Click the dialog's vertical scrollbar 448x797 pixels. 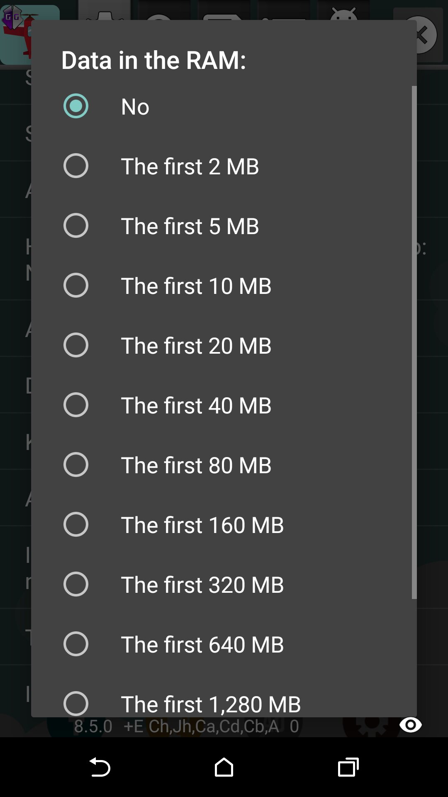[414, 342]
